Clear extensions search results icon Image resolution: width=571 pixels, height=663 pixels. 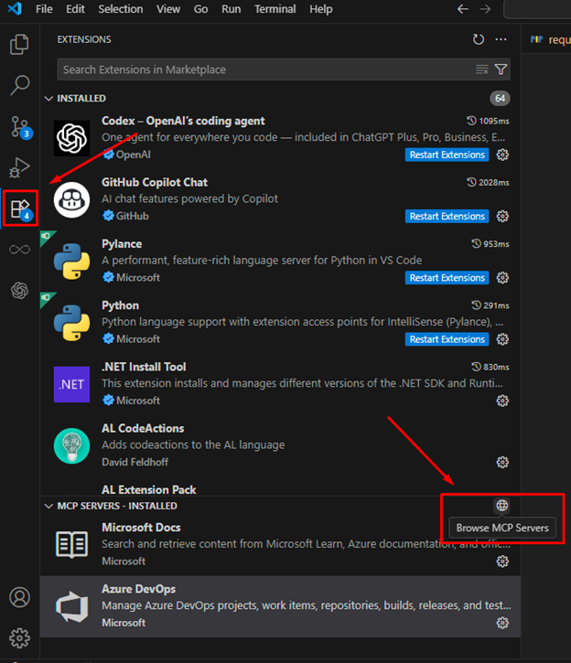[481, 70]
